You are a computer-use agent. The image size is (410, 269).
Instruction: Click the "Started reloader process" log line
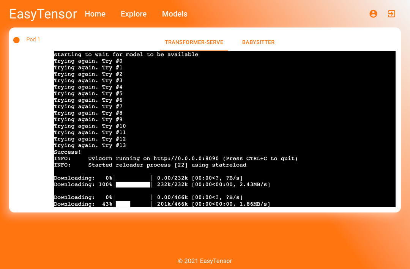click(167, 165)
